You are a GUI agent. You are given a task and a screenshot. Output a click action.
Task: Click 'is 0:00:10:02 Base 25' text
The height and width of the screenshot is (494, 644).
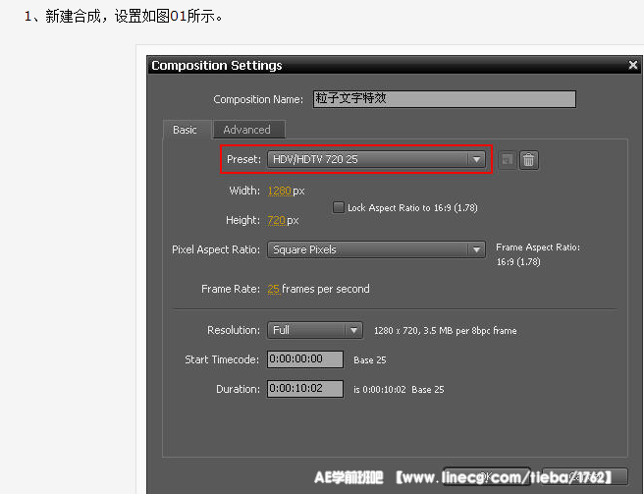[399, 390]
